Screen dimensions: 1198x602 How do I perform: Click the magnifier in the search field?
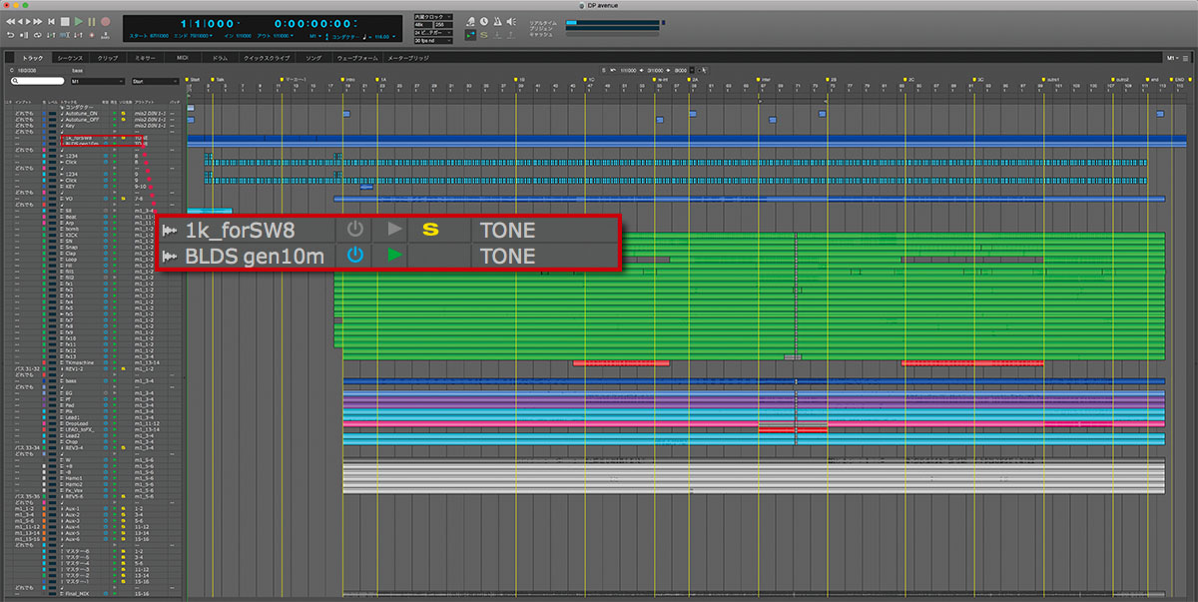(x=16, y=80)
